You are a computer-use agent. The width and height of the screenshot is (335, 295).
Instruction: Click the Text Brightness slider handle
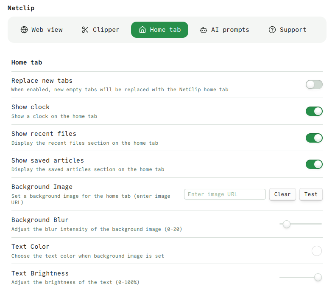click(318, 277)
